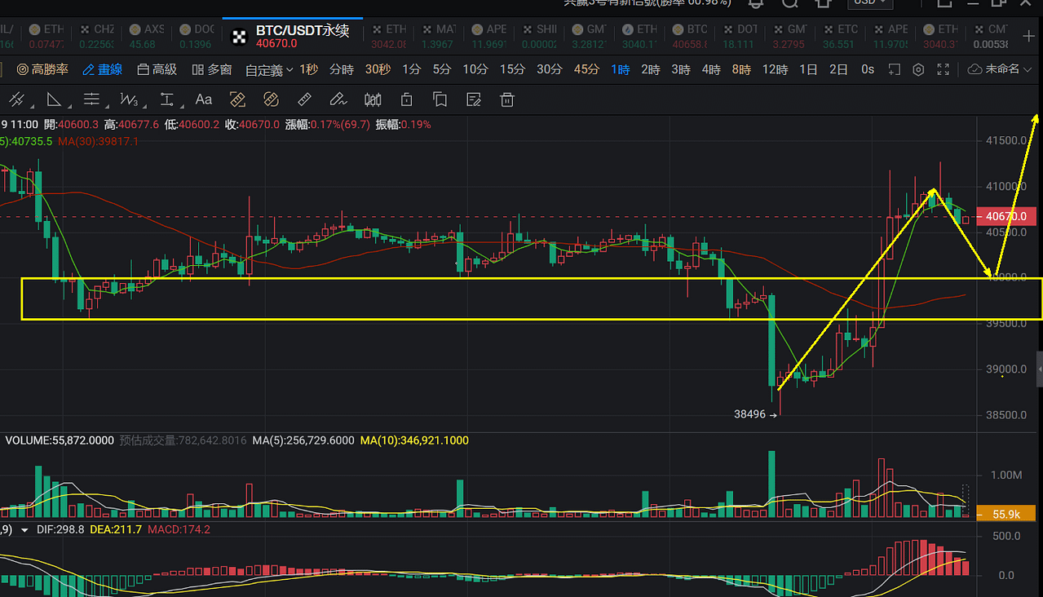Open chart settings hexagon icon
This screenshot has width=1043, height=597.
(x=918, y=69)
